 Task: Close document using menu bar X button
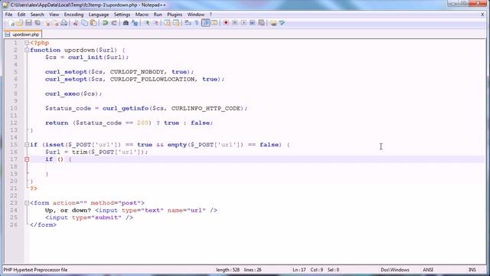click(482, 15)
